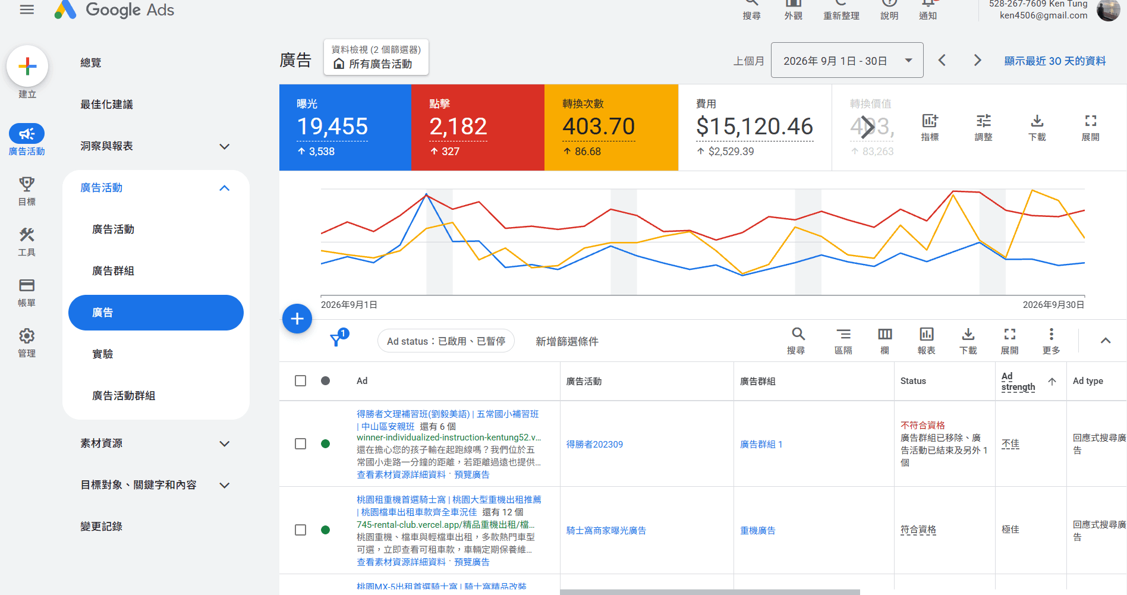Click 不佳 ad strength value

coord(1010,443)
